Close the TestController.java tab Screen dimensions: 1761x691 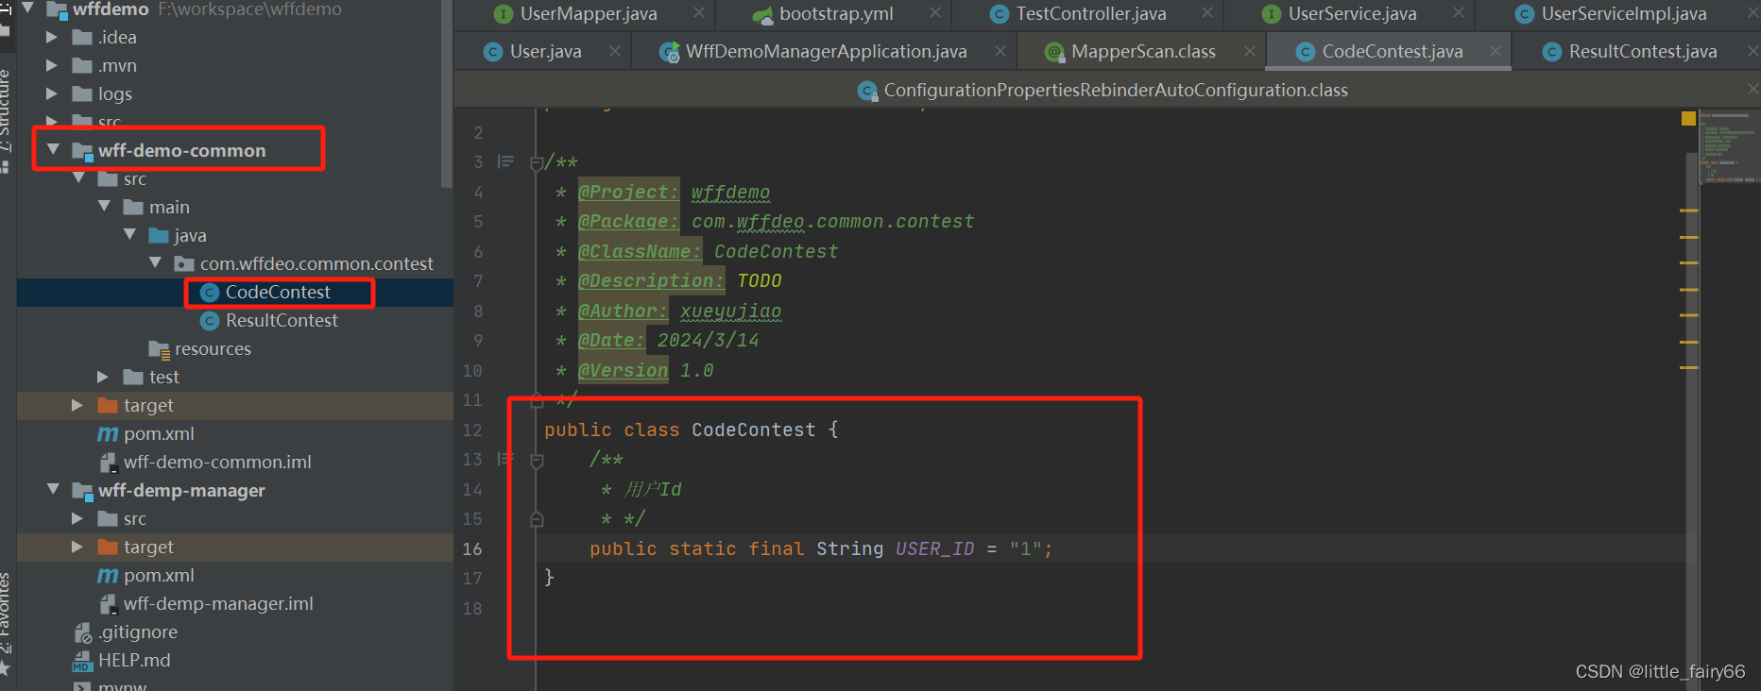(1207, 13)
